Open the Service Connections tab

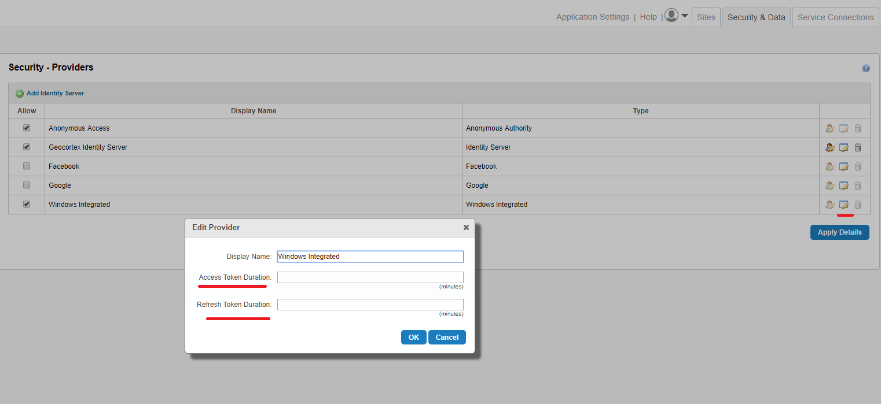(835, 17)
